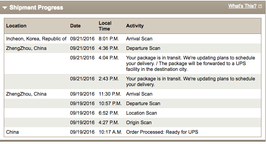This screenshot has height=144, width=266.
Task: Click the Departure Scan at 10:57 P.M.
Action: tap(143, 104)
